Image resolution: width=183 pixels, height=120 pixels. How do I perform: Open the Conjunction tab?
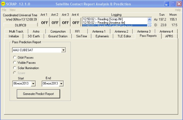[58, 31]
